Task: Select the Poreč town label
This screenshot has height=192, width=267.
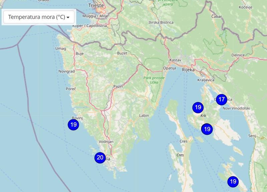Action: [71, 89]
